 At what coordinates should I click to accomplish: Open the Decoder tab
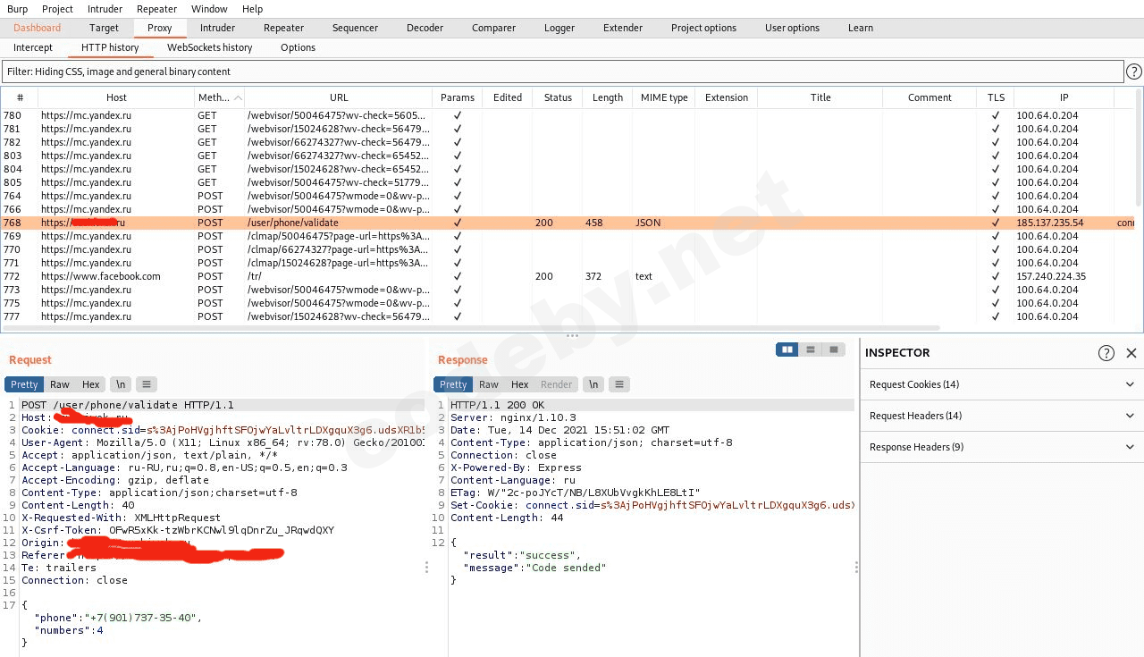(425, 28)
